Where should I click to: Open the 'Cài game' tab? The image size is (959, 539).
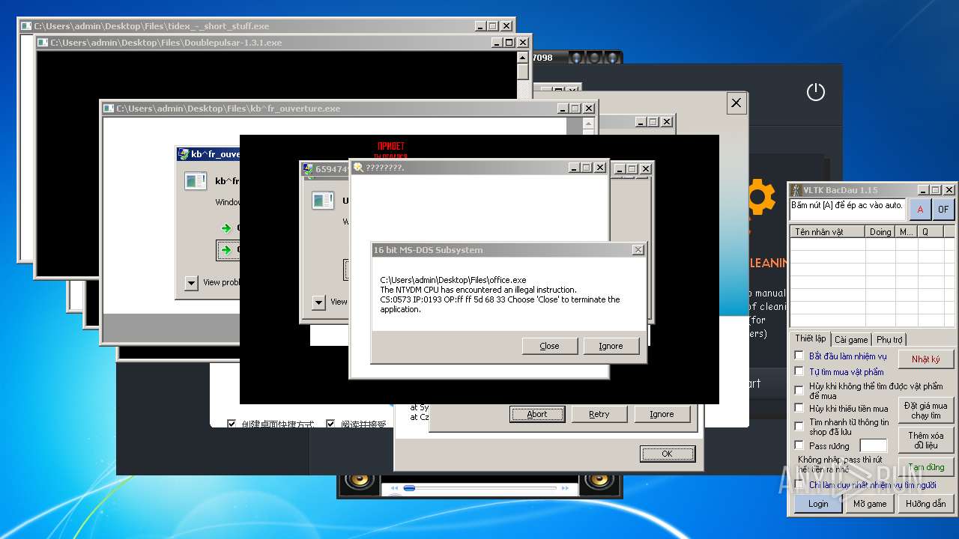(851, 339)
